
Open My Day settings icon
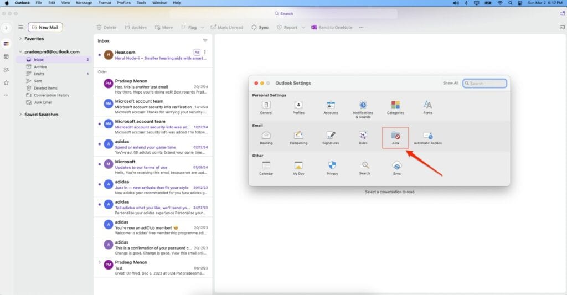[298, 168]
